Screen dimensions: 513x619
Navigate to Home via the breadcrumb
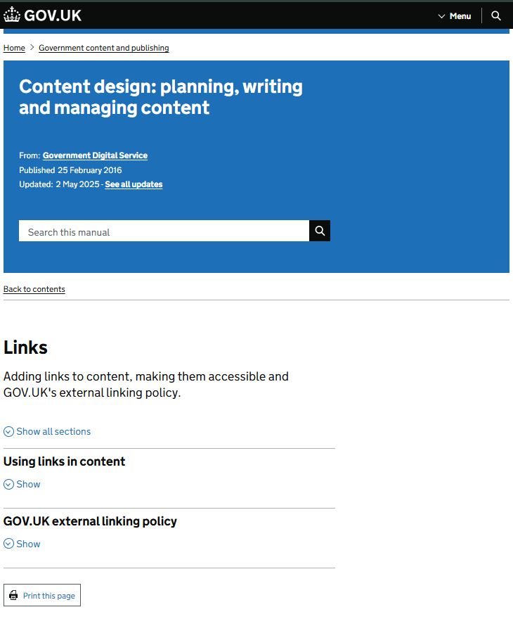pyautogui.click(x=14, y=48)
